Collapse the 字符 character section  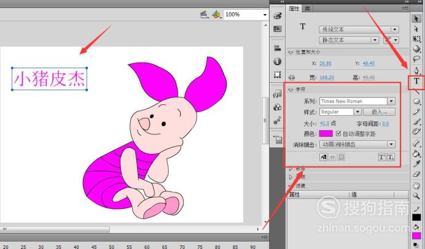pyautogui.click(x=291, y=90)
